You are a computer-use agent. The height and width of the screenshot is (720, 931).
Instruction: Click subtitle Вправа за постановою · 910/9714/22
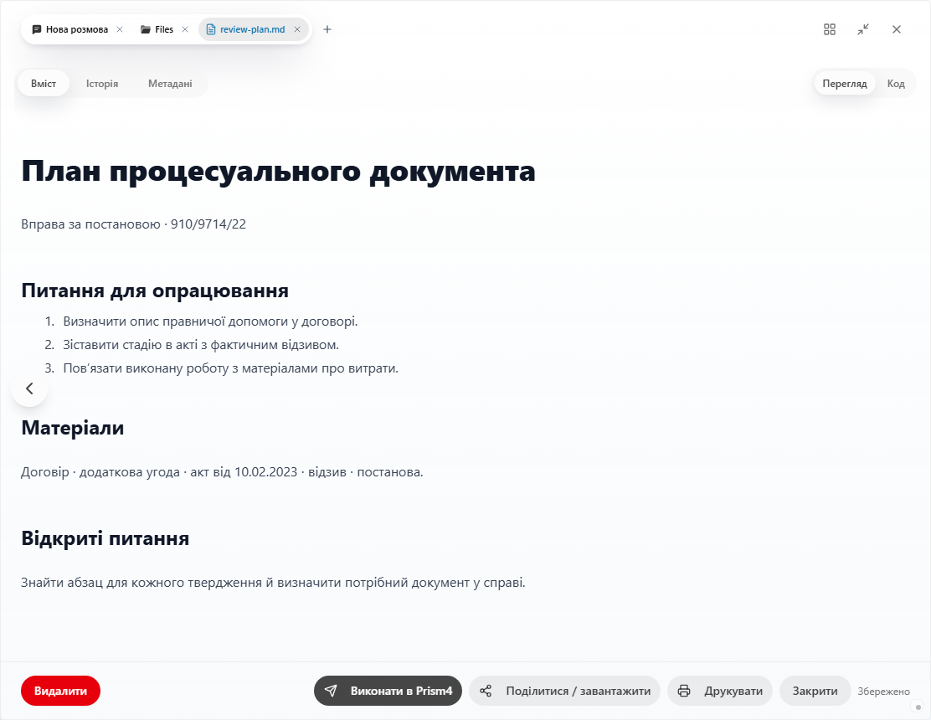(134, 224)
